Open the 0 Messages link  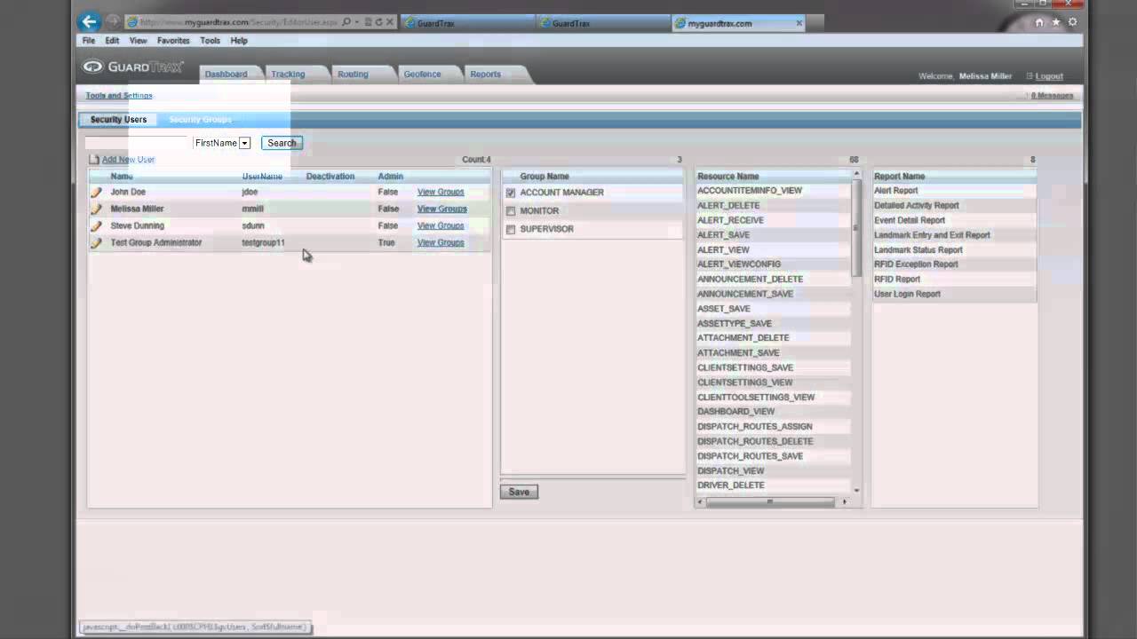pyautogui.click(x=1052, y=96)
